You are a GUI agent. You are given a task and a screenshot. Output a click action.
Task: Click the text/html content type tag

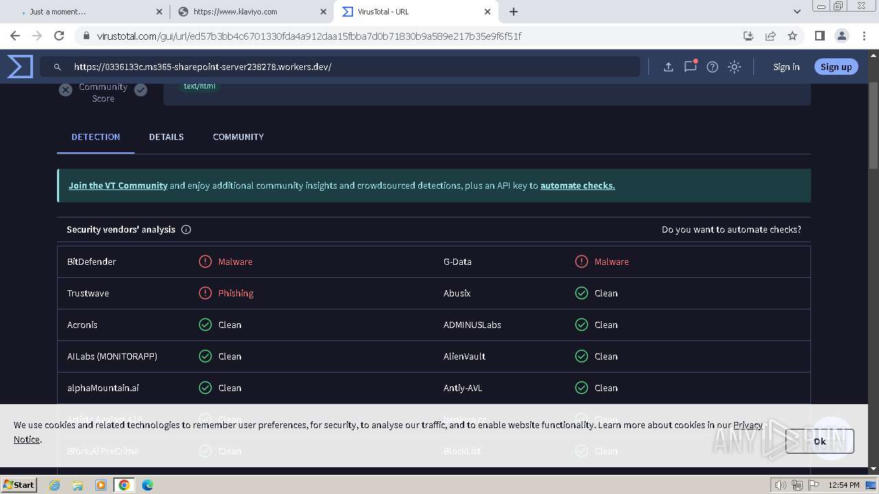(200, 86)
